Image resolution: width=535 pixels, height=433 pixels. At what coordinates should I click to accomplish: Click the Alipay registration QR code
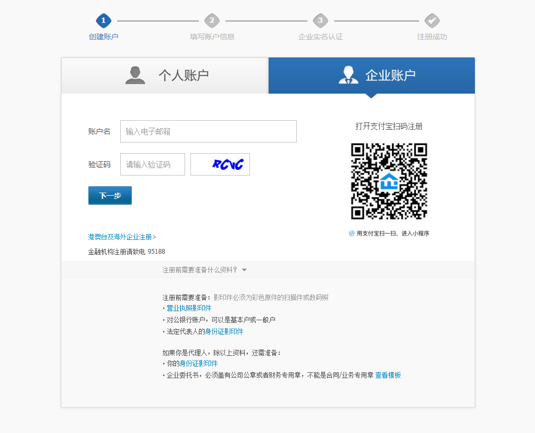[389, 181]
